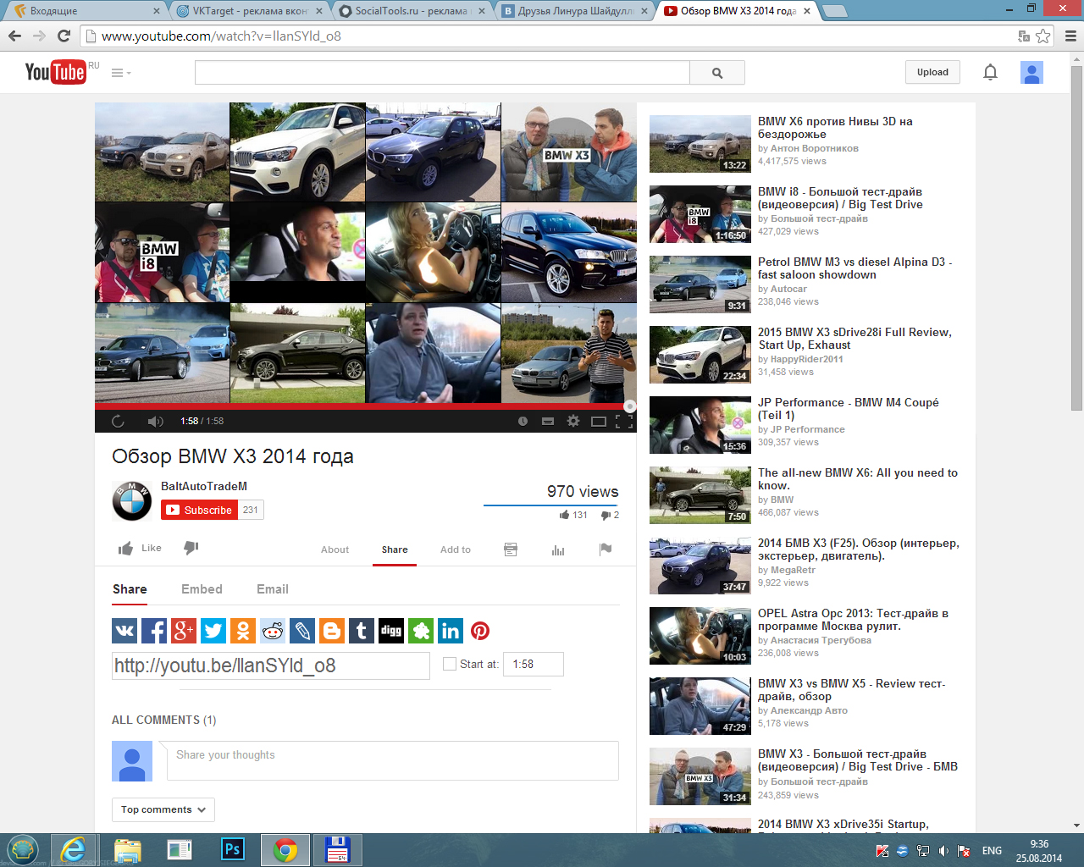Open the Add to tab
Image resolution: width=1084 pixels, height=867 pixels.
pyautogui.click(x=456, y=549)
